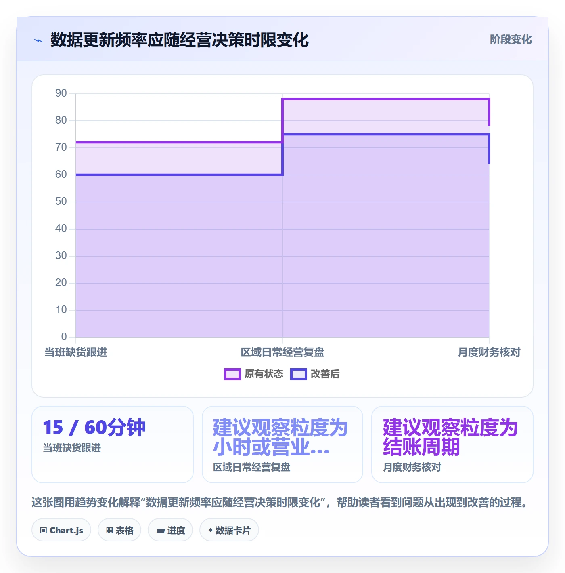The image size is (565, 573).
Task: Toggle the 原有状态 legend swatch
Action: coord(232,374)
